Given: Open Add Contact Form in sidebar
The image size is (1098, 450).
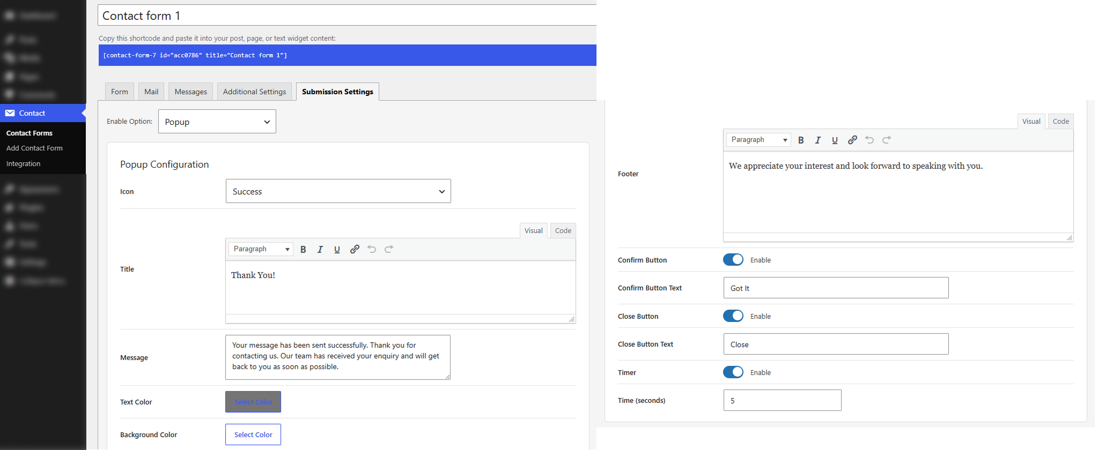Looking at the screenshot, I should pos(34,148).
